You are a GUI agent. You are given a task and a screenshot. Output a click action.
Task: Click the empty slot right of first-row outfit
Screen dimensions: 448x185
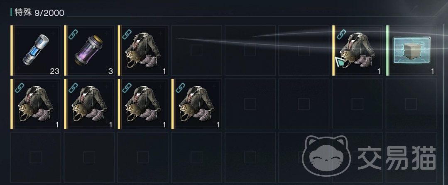(196, 50)
